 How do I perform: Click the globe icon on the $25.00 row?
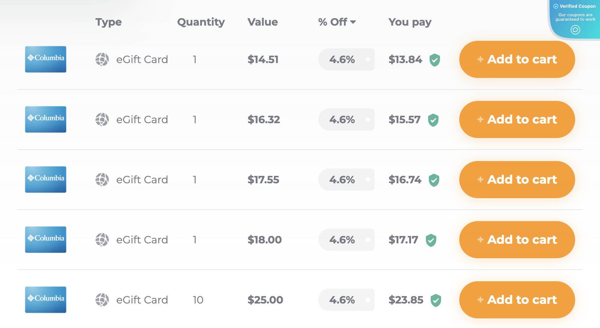101,300
